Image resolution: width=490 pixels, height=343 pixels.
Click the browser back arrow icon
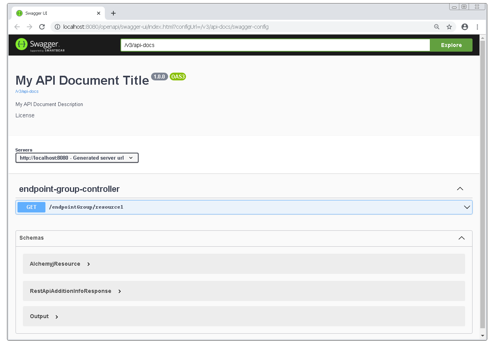pos(17,27)
